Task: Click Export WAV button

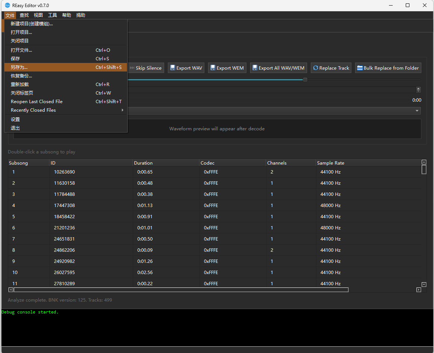Action: tap(186, 68)
